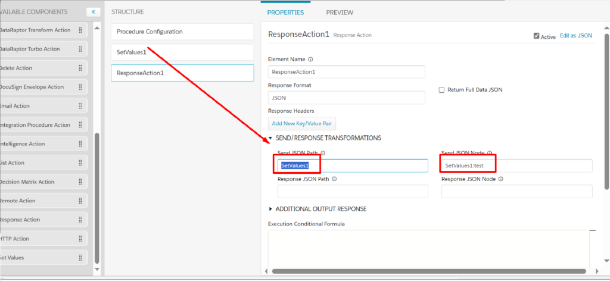
Task: Click components list scroll up arrow
Action: [97, 28]
